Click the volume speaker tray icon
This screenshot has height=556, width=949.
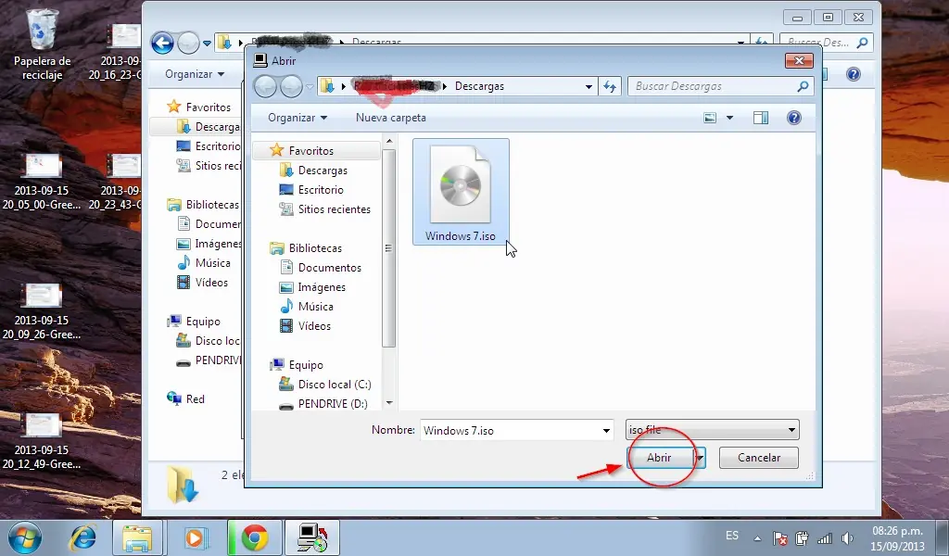[847, 537]
